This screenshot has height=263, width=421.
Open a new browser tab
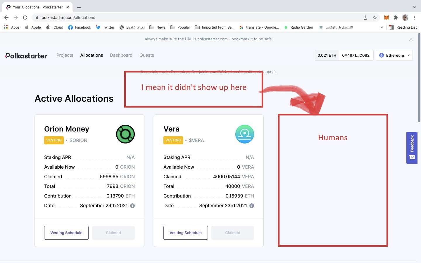point(79,7)
